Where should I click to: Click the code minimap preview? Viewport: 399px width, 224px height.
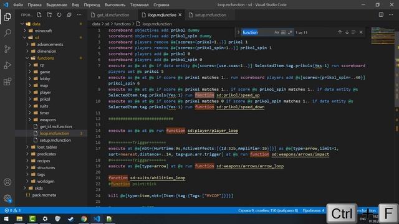click(382, 35)
